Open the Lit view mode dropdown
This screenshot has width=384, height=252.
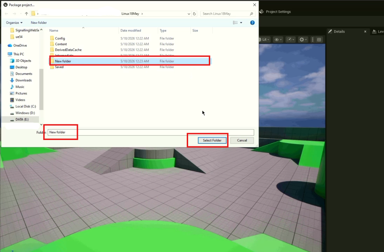(x=264, y=40)
